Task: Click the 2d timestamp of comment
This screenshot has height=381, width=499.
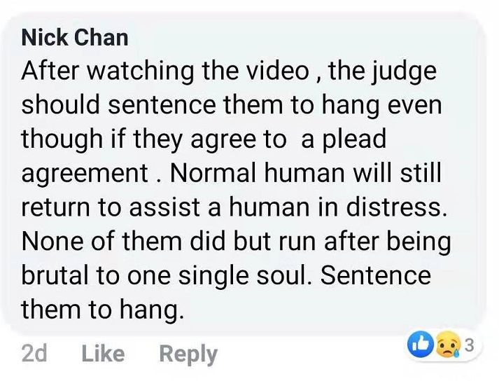Action: [x=34, y=353]
